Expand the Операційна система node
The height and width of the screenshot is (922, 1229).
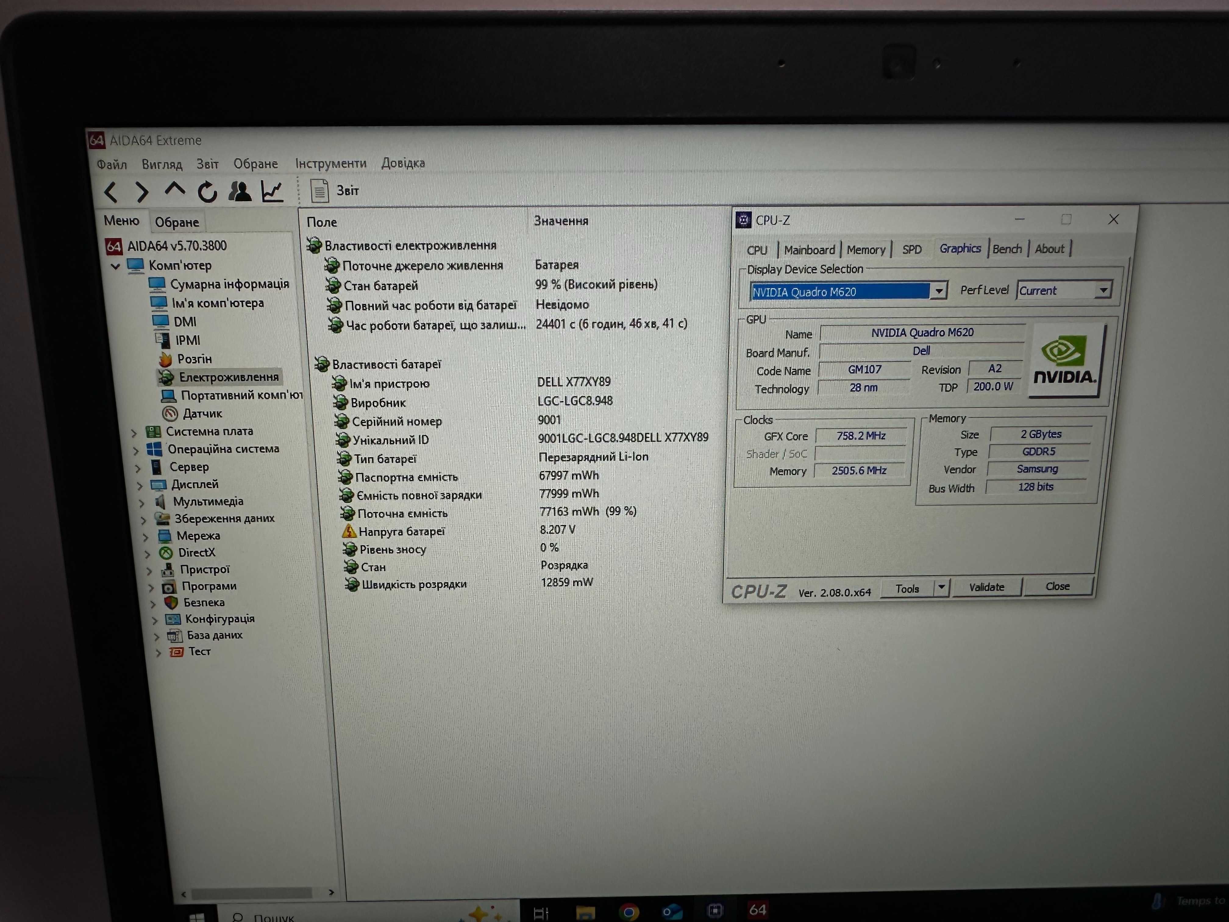tap(136, 451)
